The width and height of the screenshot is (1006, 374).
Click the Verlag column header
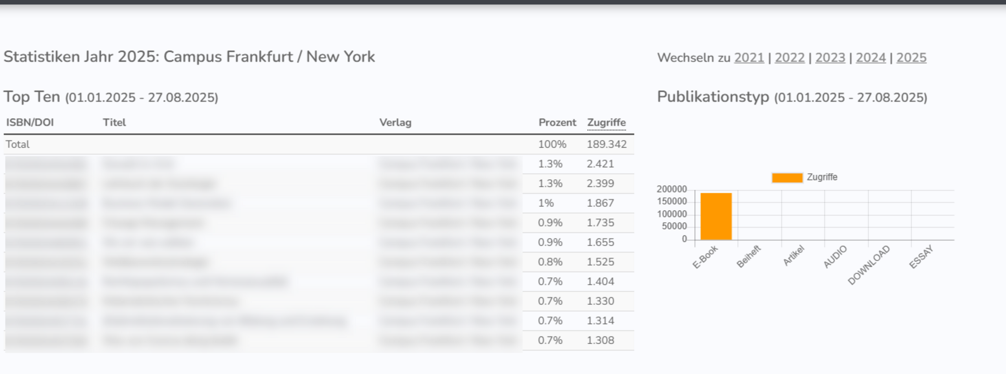[395, 123]
